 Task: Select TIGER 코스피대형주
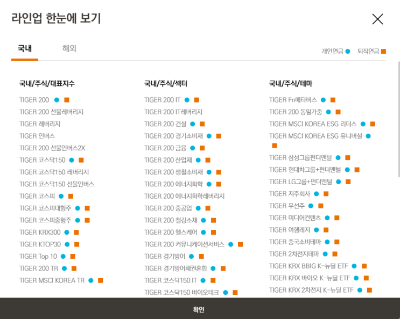coord(45,208)
